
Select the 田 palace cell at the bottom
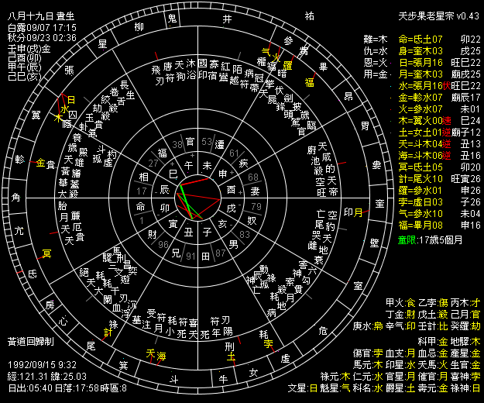pyautogui.click(x=204, y=253)
